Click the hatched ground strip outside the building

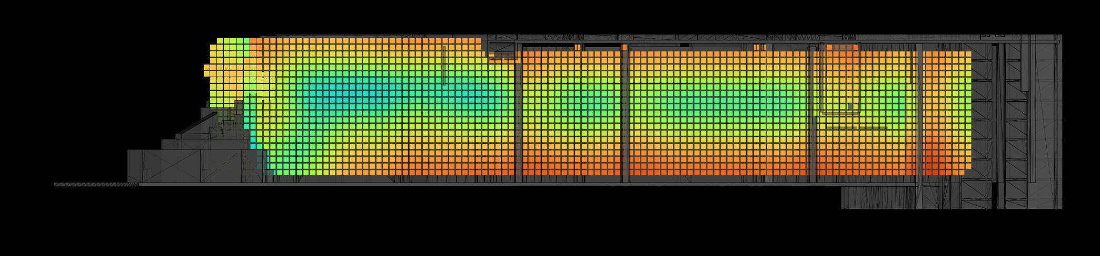click(96, 185)
